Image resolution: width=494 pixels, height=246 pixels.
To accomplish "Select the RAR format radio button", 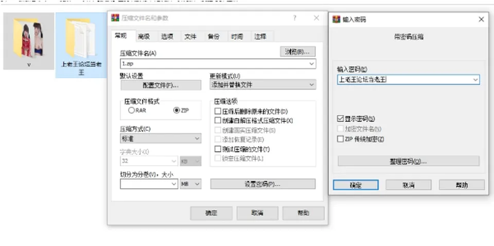I will (131, 111).
